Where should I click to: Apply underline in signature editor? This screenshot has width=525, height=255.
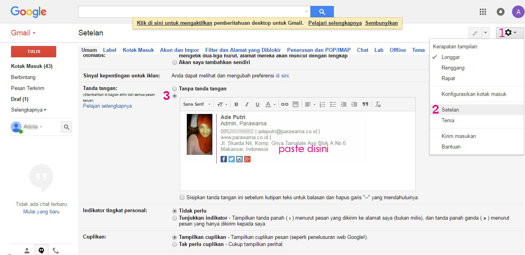tap(258, 104)
